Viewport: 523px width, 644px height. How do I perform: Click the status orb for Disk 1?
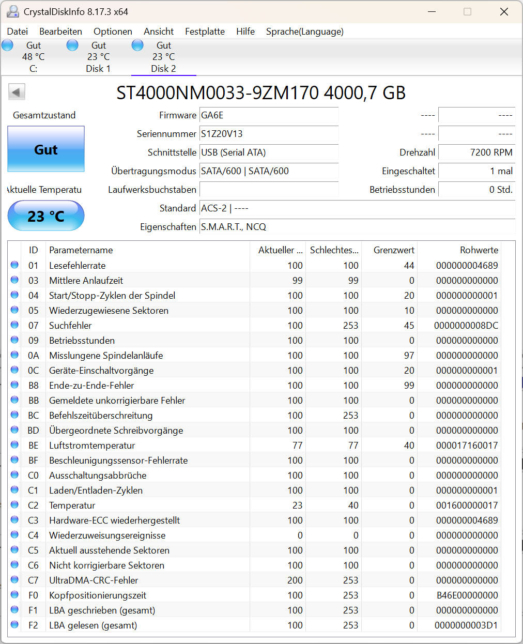(x=72, y=45)
